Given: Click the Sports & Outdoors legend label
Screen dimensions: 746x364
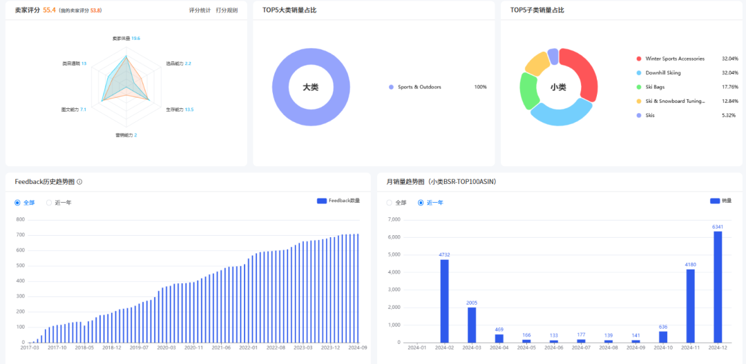Looking at the screenshot, I should click(x=420, y=88).
